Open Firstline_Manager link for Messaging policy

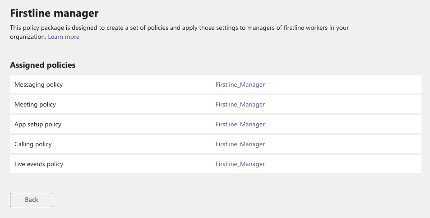click(x=240, y=84)
